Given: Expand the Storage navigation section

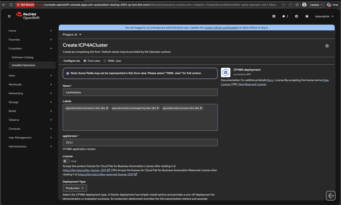Looking at the screenshot, I should [x=30, y=102].
